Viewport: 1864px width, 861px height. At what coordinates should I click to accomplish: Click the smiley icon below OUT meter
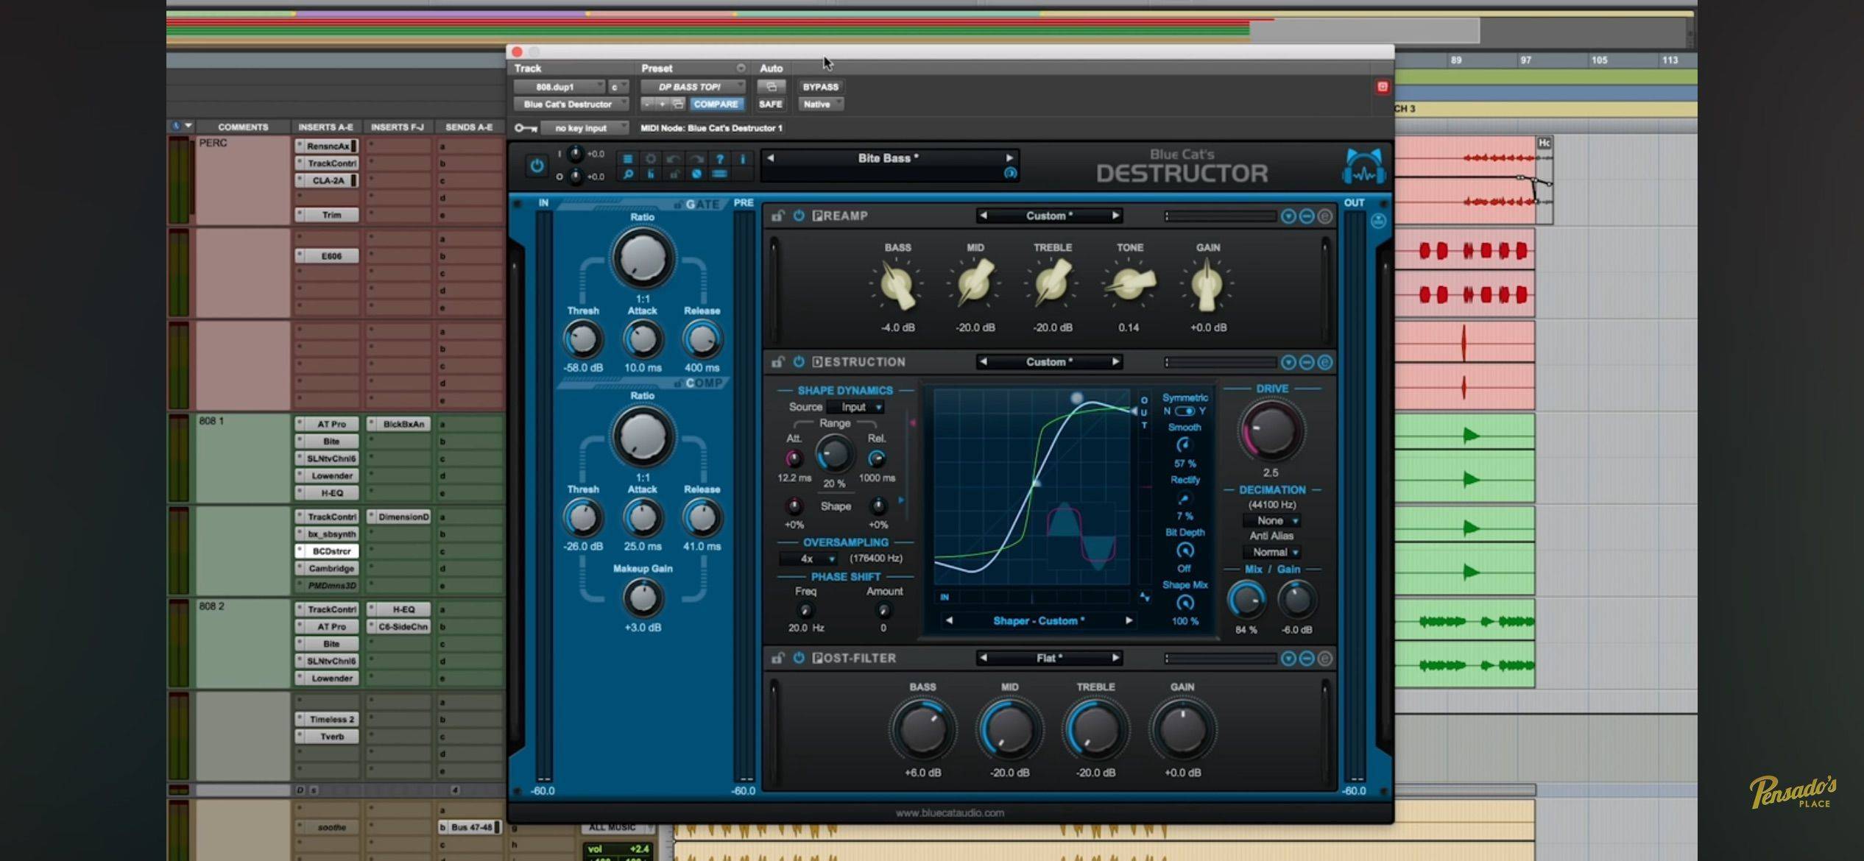click(1378, 221)
